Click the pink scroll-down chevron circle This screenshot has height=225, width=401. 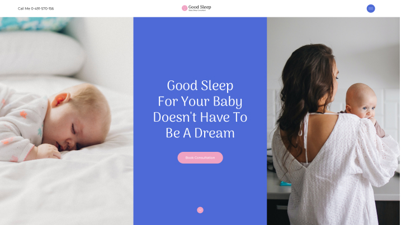[x=200, y=210]
